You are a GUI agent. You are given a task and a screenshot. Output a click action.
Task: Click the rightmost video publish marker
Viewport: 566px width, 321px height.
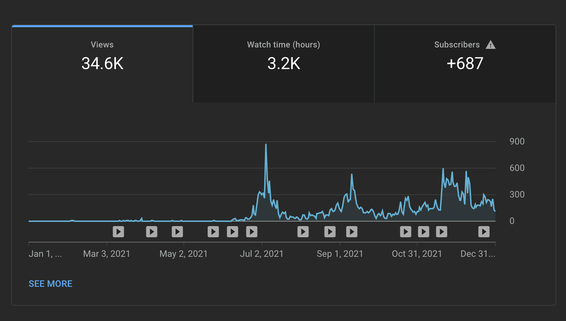483,231
